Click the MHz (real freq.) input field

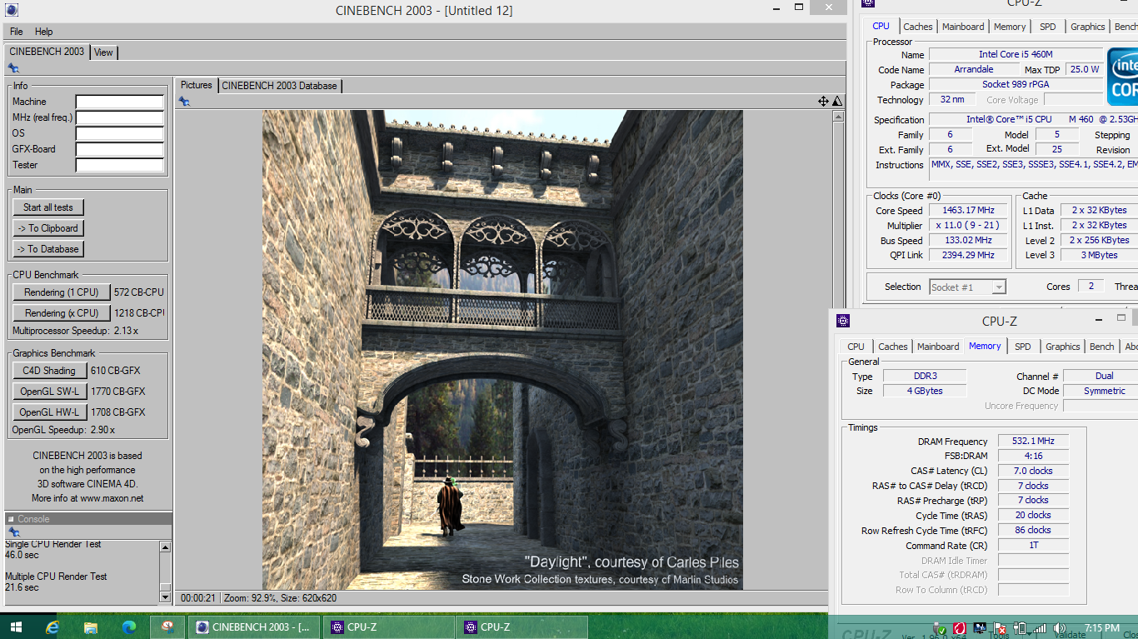pyautogui.click(x=120, y=117)
